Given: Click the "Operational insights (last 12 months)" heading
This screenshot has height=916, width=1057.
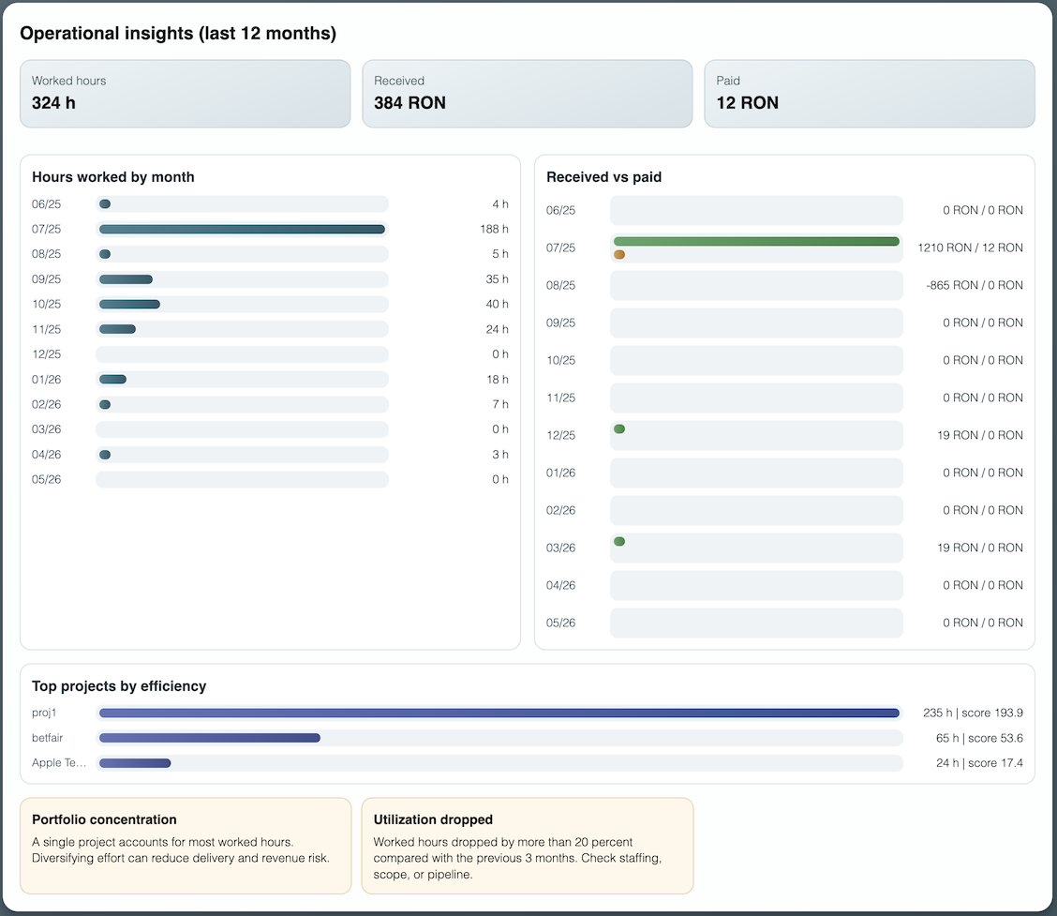Looking at the screenshot, I should click(x=178, y=33).
